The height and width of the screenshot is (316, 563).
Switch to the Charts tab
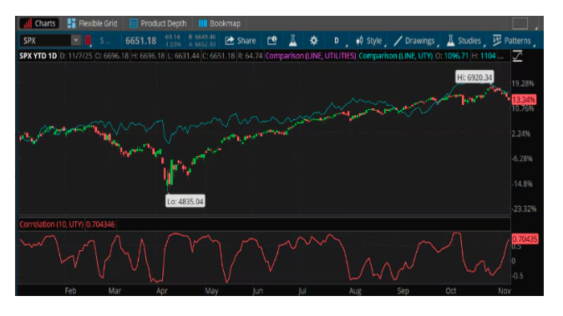tap(39, 23)
